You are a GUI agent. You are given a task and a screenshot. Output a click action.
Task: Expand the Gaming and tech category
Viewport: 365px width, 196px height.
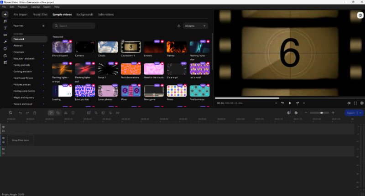coord(43,72)
